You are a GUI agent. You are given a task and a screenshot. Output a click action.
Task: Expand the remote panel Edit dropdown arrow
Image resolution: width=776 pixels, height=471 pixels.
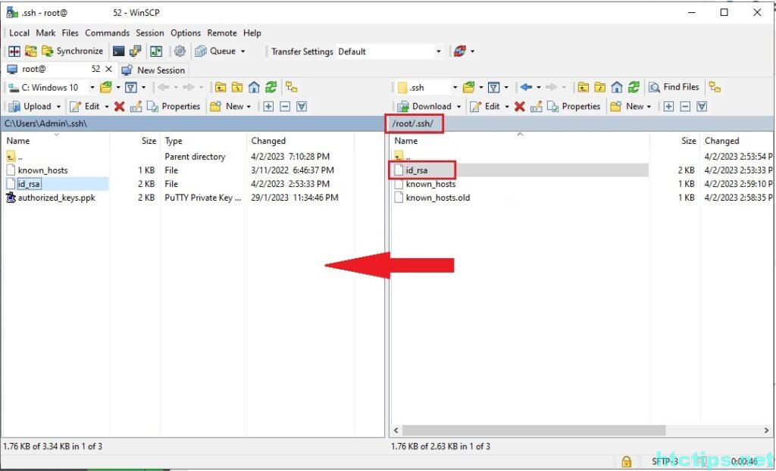(x=507, y=106)
